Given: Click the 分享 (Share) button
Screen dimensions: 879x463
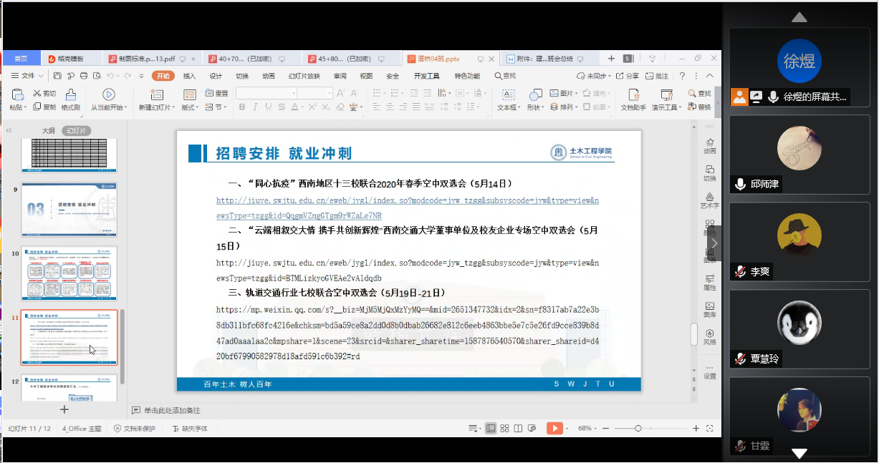Looking at the screenshot, I should [x=627, y=76].
